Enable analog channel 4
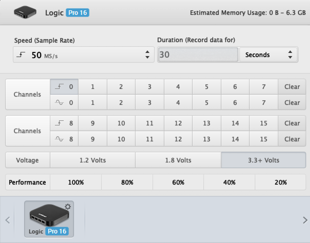This screenshot has height=243, width=310. coord(178,102)
